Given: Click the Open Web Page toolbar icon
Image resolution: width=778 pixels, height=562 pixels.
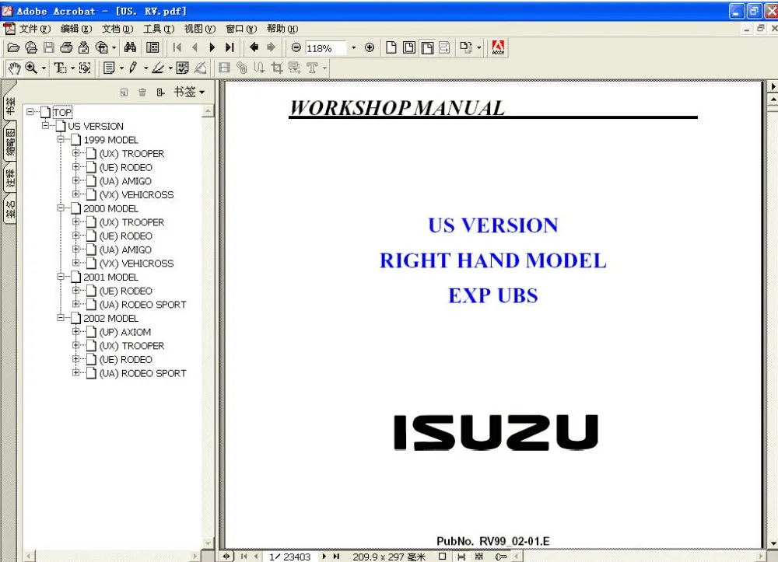Looking at the screenshot, I should (x=31, y=47).
